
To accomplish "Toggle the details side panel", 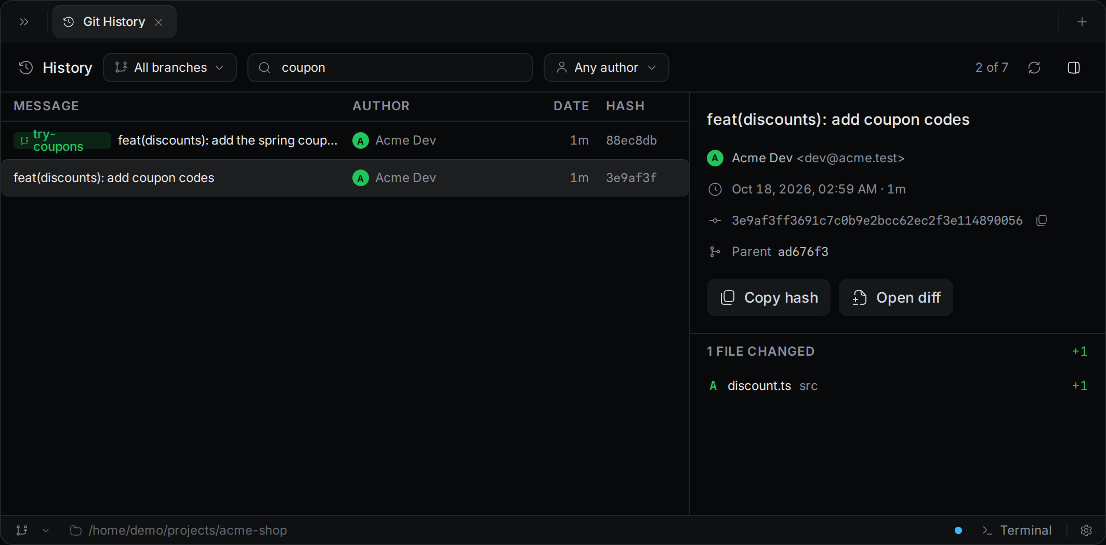I will pos(1074,68).
